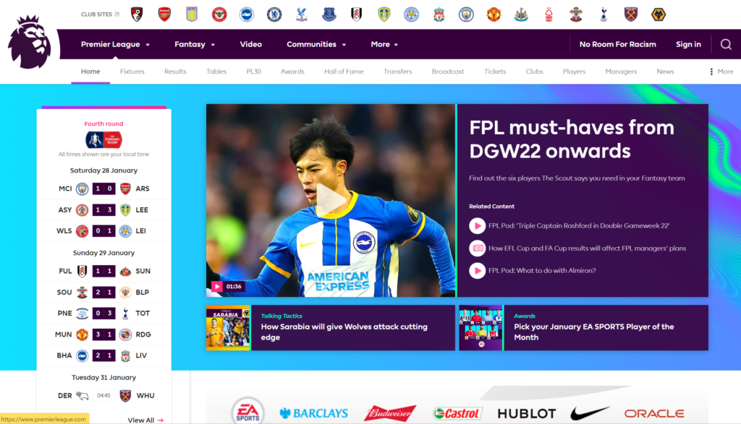Screen dimensions: 741x424
Task: Open the Chelsea club crest
Action: pos(274,14)
